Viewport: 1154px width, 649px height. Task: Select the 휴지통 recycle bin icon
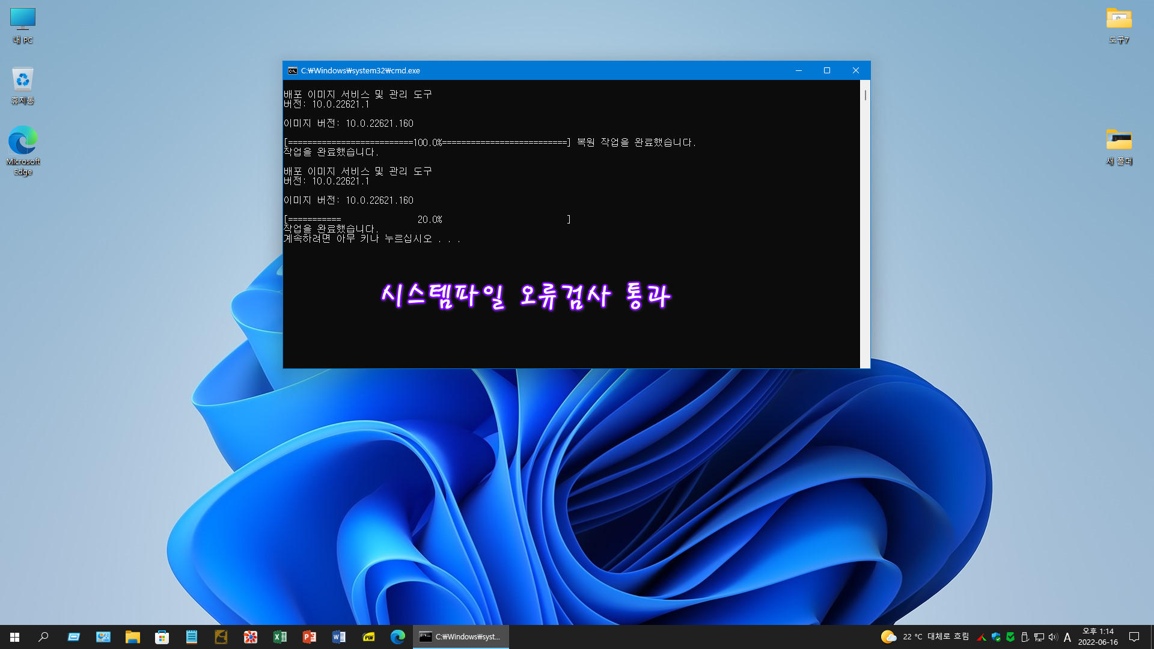click(23, 85)
